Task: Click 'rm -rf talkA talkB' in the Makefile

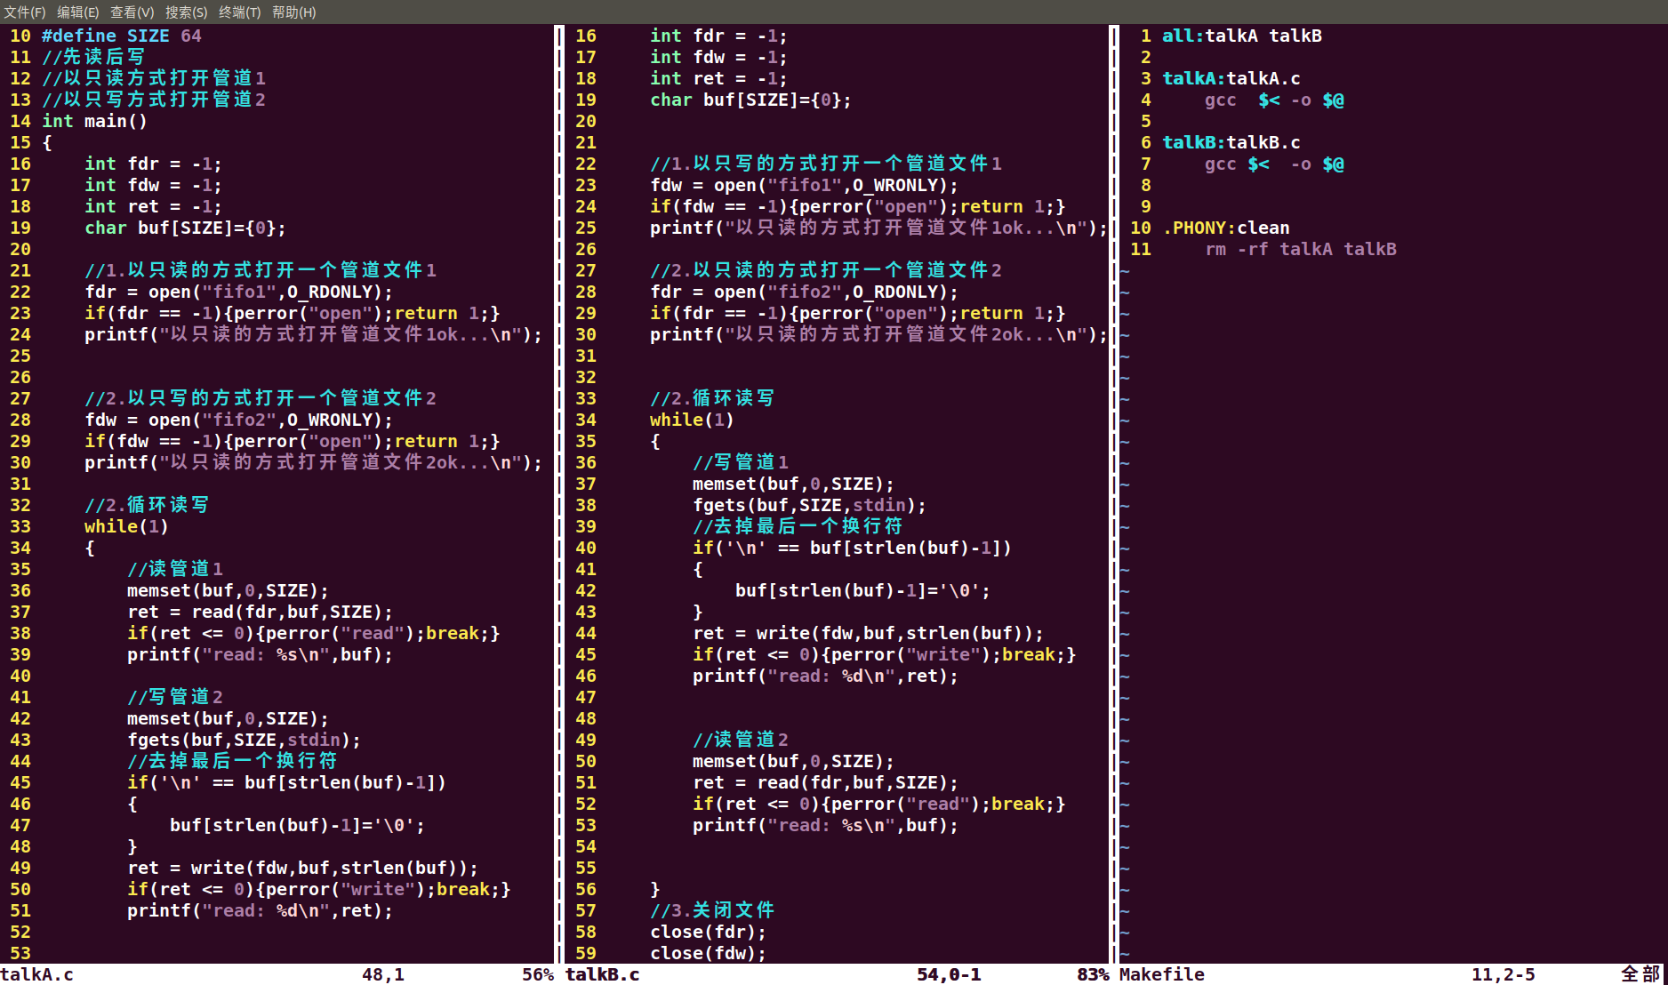Action: point(1301,249)
